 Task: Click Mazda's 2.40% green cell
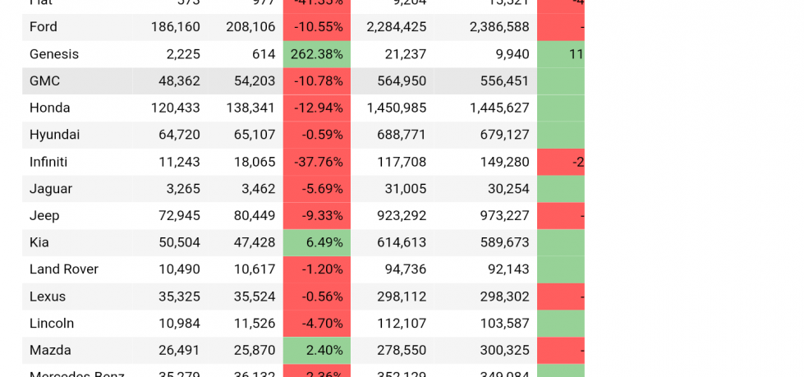[x=317, y=351]
